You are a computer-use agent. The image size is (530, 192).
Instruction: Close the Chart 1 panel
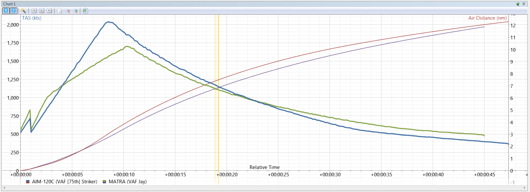point(524,4)
